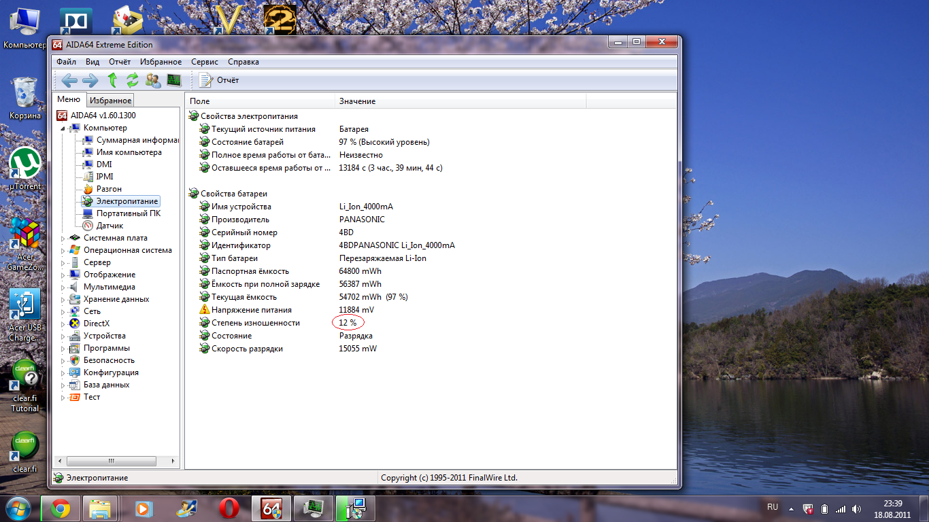Select the Паспортная ёмкость row
The width and height of the screenshot is (929, 522).
[290, 271]
